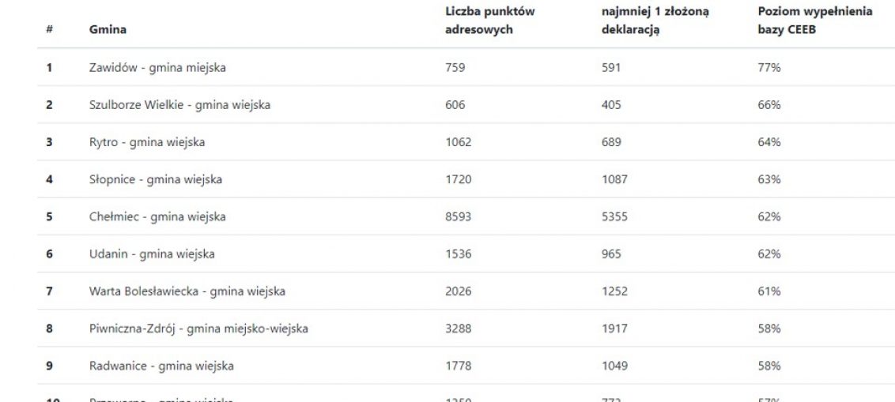Click the Gmina column header
The height and width of the screenshot is (402, 895).
108,30
